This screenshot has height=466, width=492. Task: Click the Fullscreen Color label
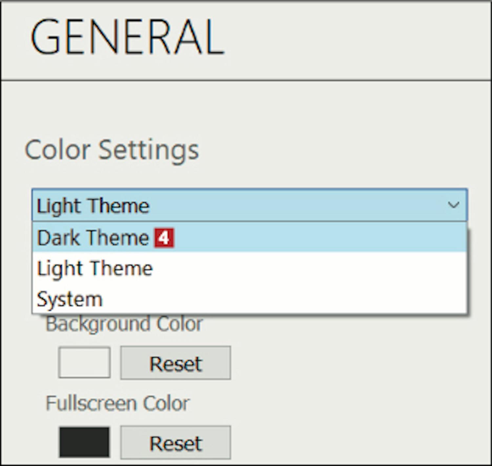[x=117, y=403]
